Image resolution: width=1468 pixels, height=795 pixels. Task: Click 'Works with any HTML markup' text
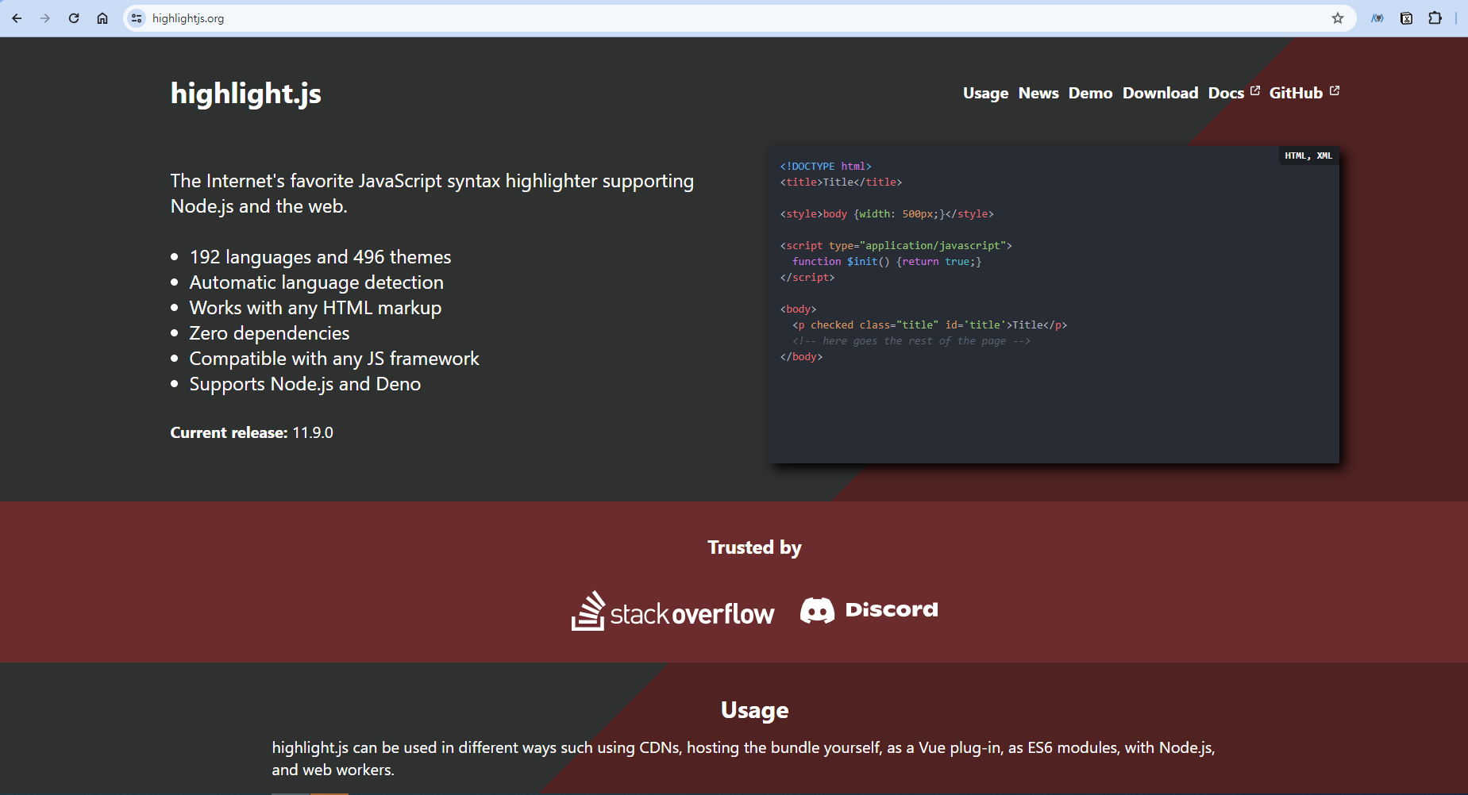pos(315,308)
